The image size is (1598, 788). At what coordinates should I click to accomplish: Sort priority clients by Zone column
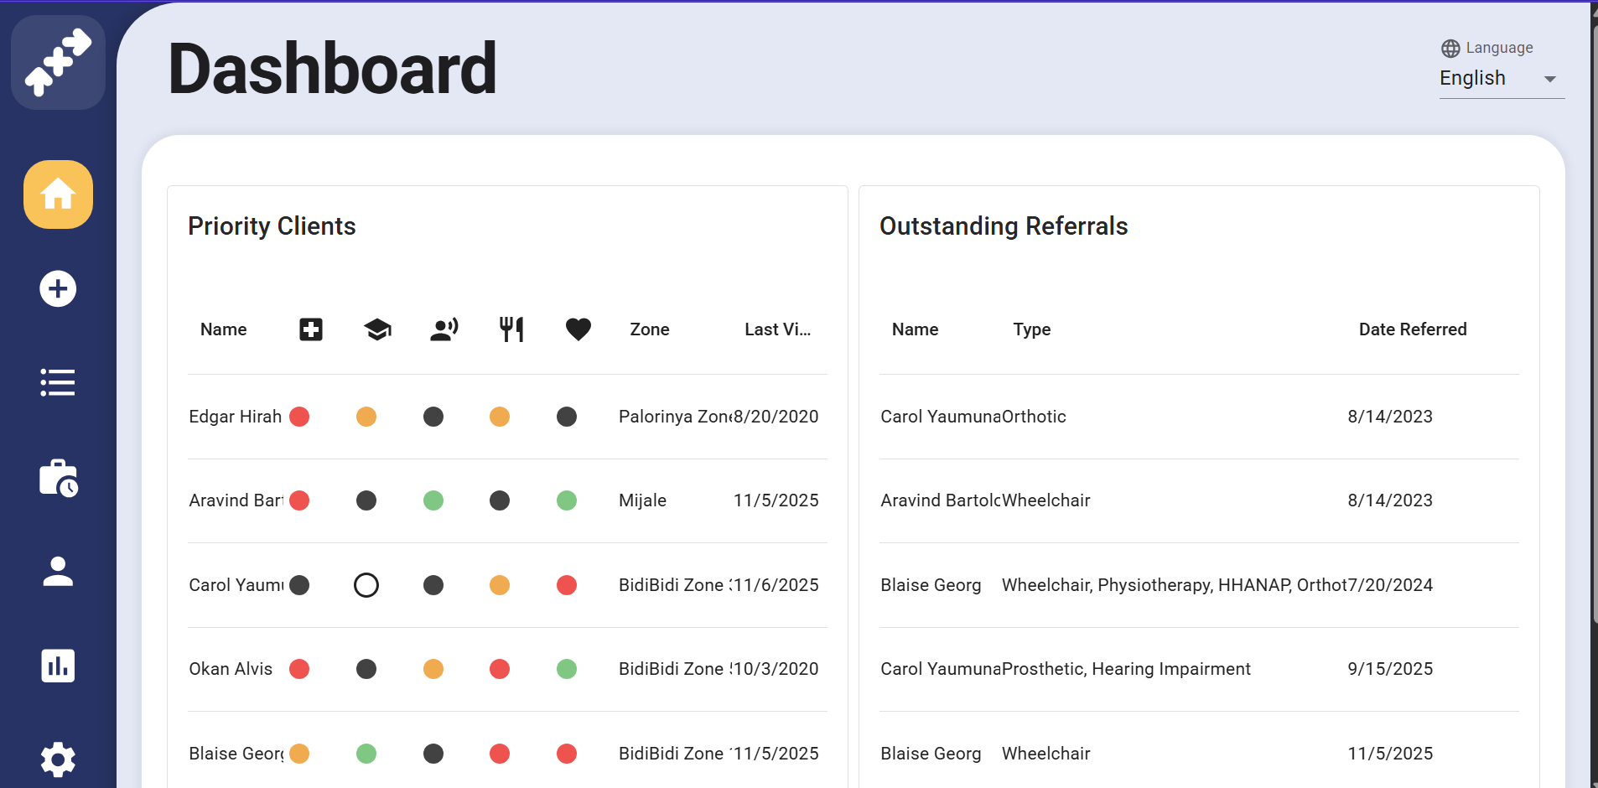pos(649,329)
